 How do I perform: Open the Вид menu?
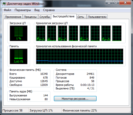pyautogui.click(x=37, y=10)
